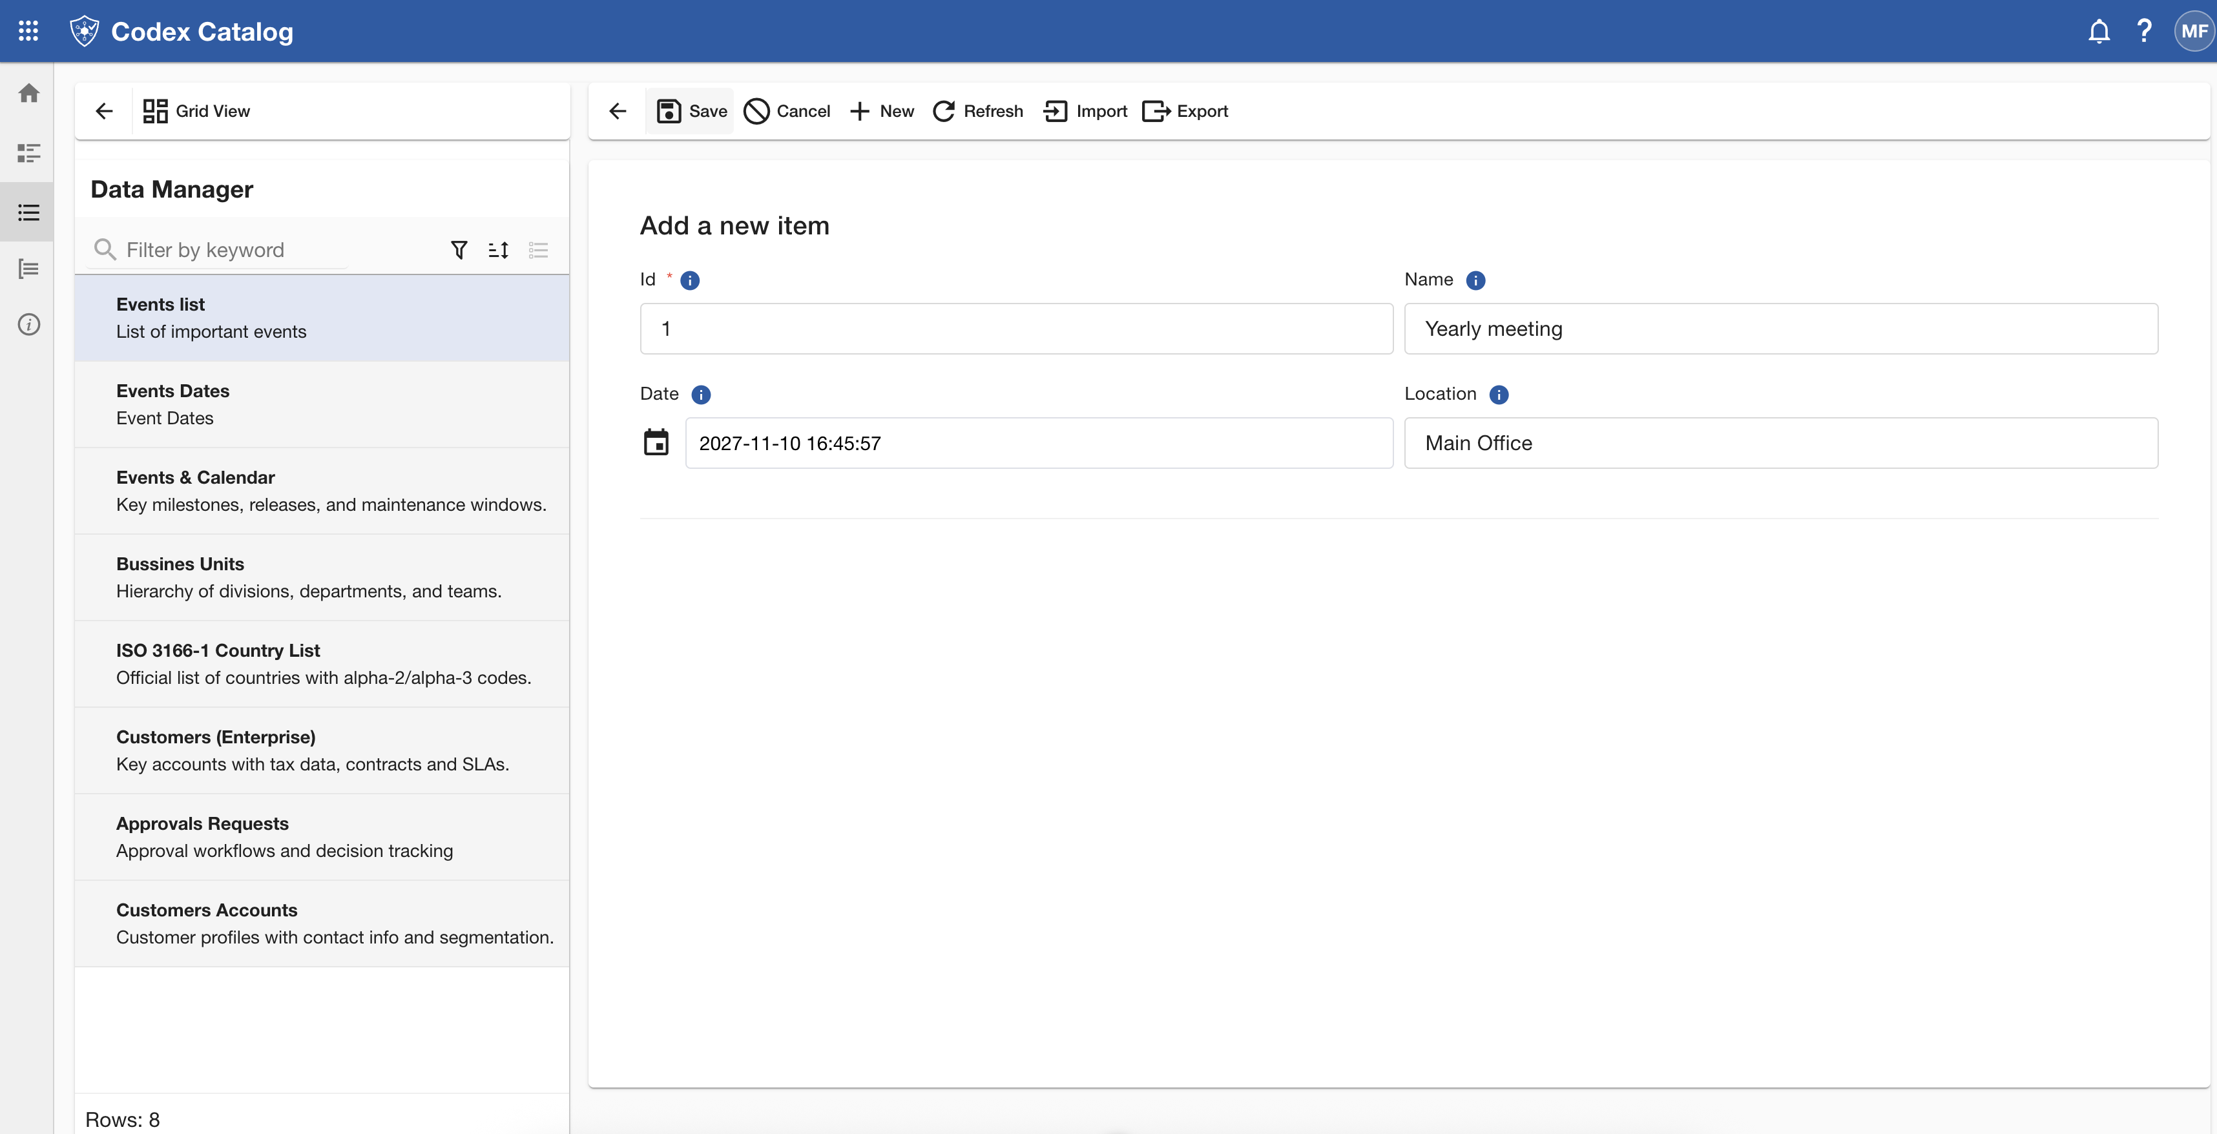Select the ISO 3166-1 Country List entry
Viewport: 2217px width, 1134px height.
[x=322, y=665]
